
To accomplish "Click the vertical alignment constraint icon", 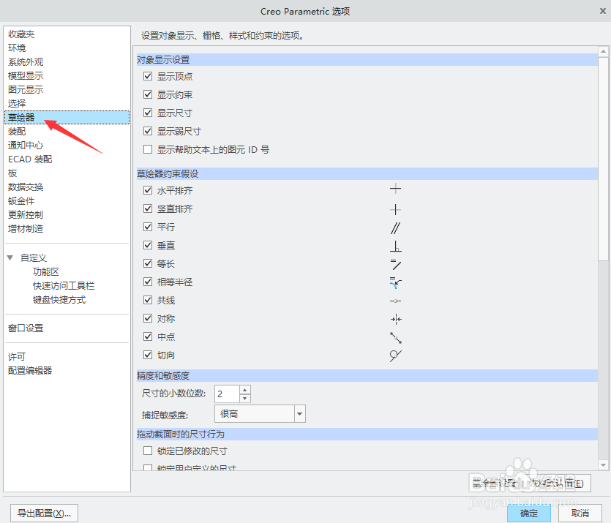I will tap(395, 209).
